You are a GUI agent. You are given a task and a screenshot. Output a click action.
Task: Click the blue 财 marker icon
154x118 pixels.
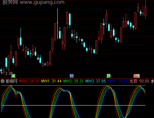[x=72, y=76]
